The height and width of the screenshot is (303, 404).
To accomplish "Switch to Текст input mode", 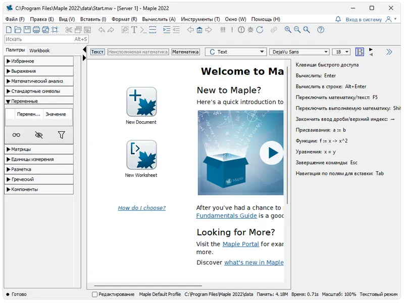I will pos(97,52).
